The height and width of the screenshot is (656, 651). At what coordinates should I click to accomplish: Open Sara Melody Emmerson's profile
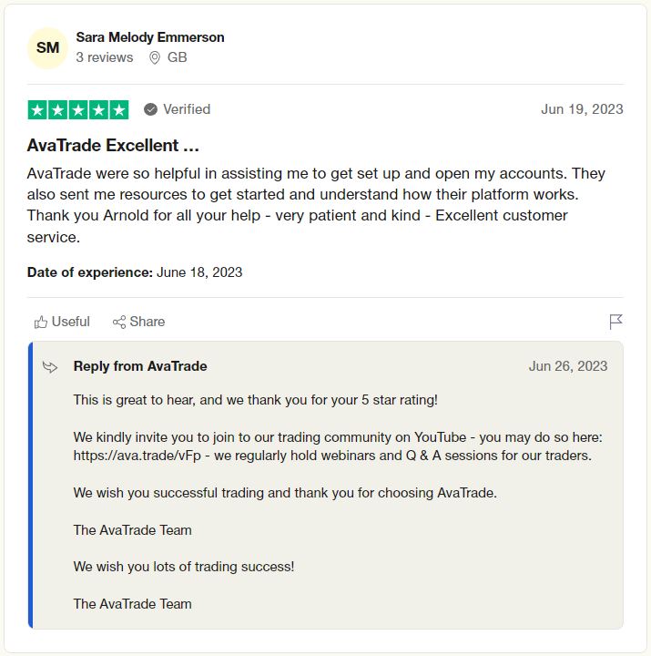[150, 37]
